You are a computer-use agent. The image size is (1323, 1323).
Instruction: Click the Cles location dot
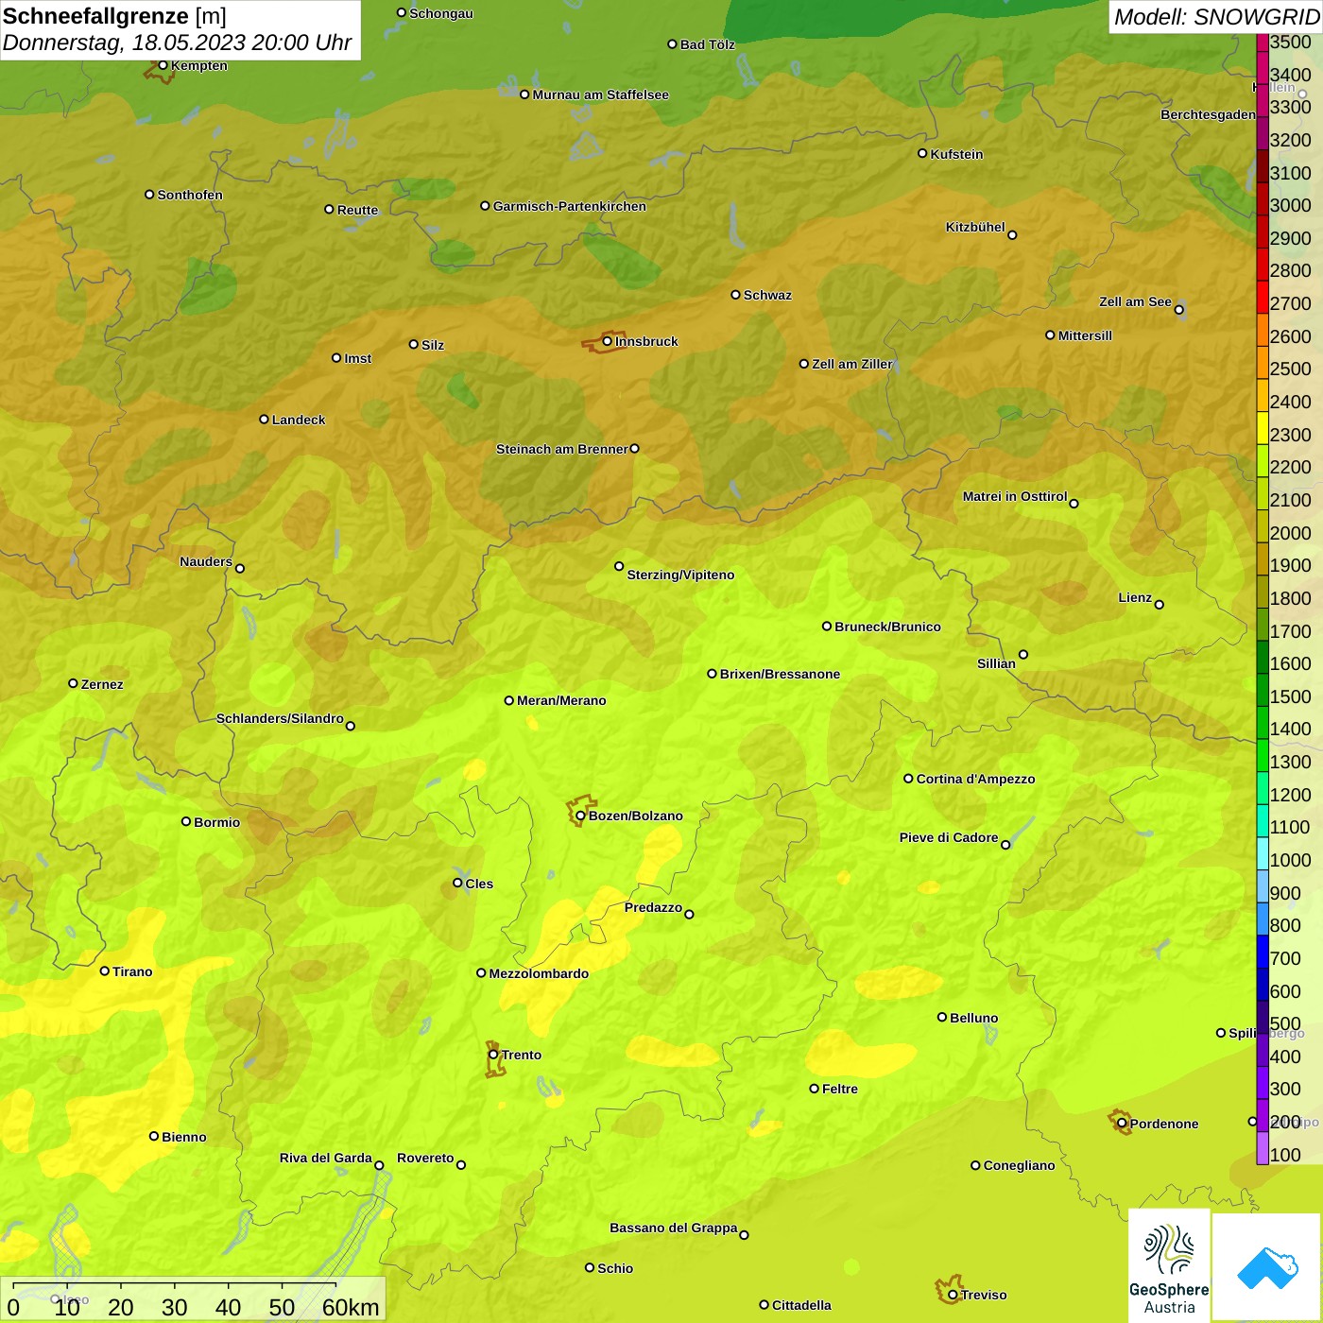(x=457, y=883)
